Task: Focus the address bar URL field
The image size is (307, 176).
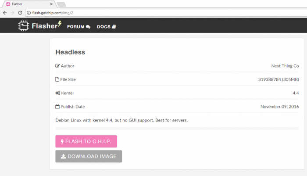Action: 166,13
